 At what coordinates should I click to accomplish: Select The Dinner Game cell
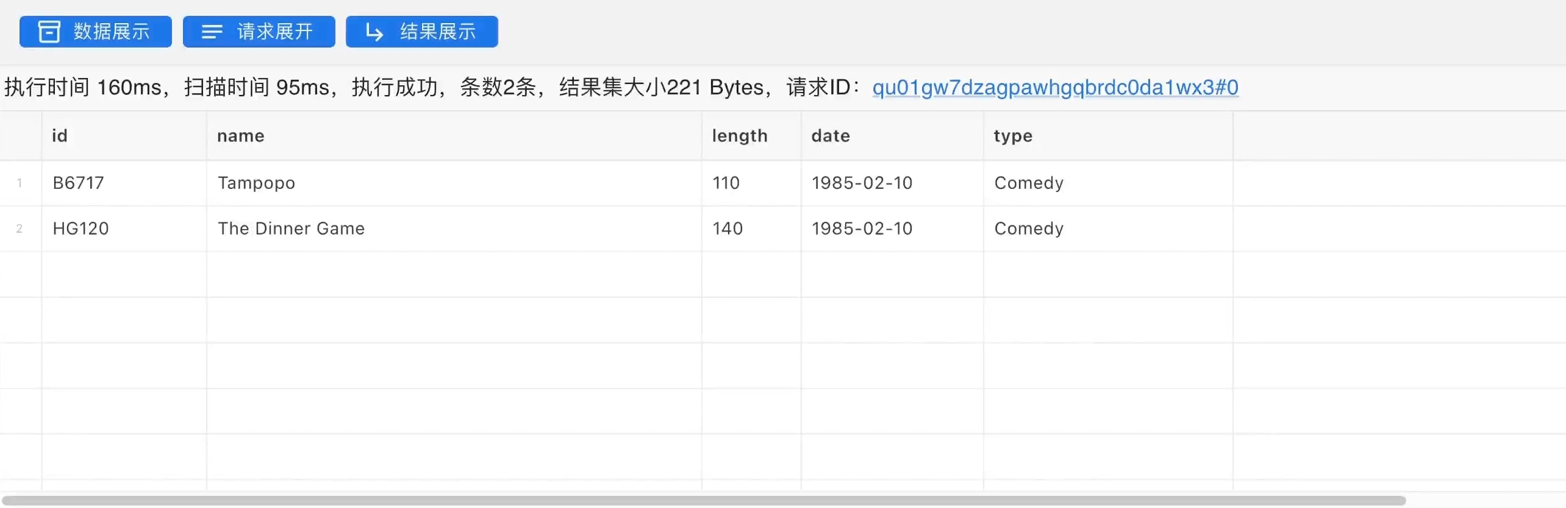point(291,228)
